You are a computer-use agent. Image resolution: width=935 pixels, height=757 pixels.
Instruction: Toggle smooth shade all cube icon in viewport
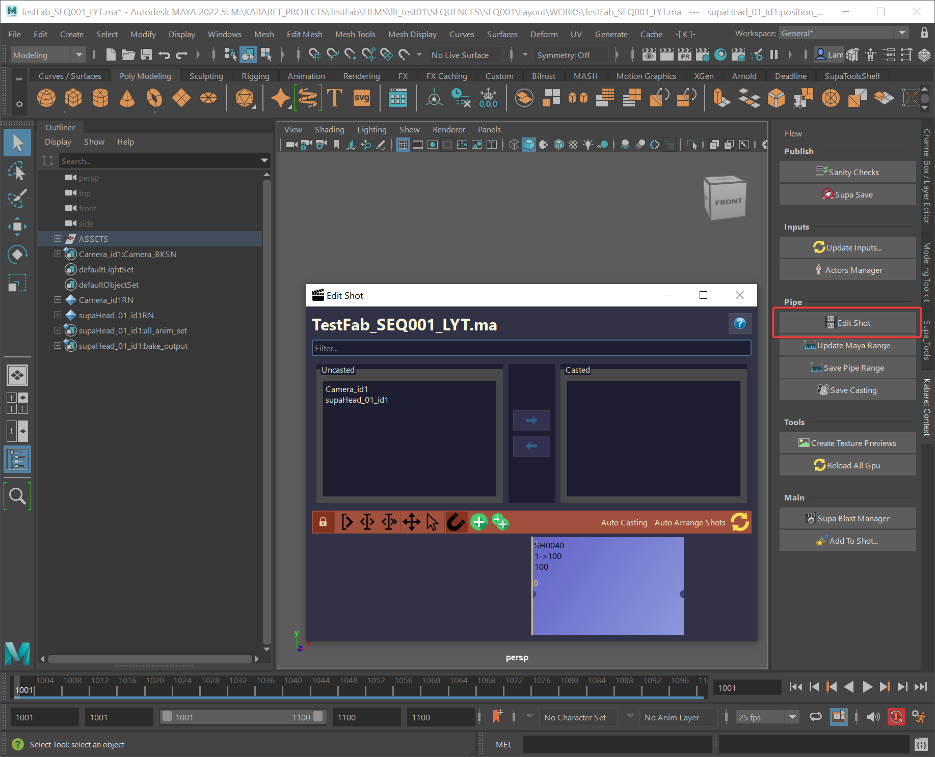[x=529, y=145]
